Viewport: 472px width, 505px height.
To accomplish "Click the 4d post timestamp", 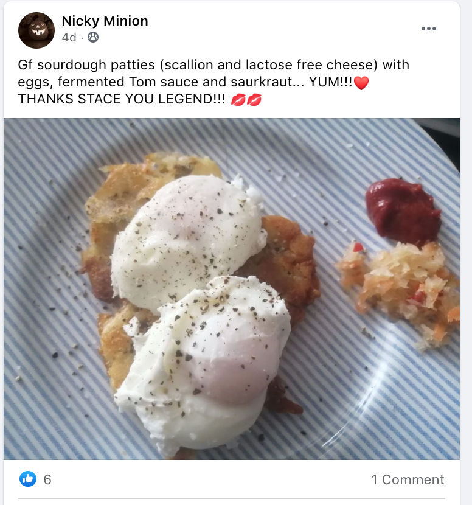I will (69, 38).
